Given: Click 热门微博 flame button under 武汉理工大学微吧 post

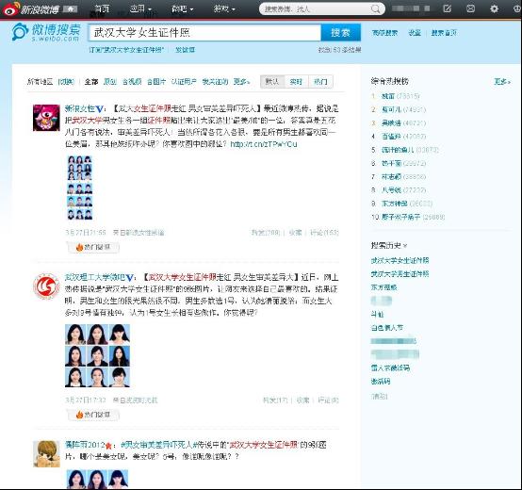Looking at the screenshot, I should tap(93, 416).
